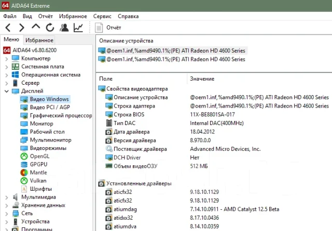Expand the Сервер tree node
Screen dimensions: 332x231
coord(7,83)
